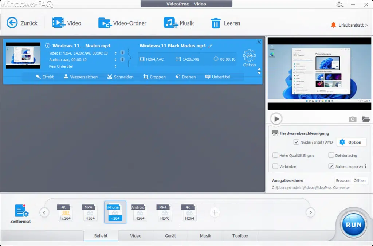The height and width of the screenshot is (246, 373).
Task: Play the preview video
Action: [x=276, y=119]
